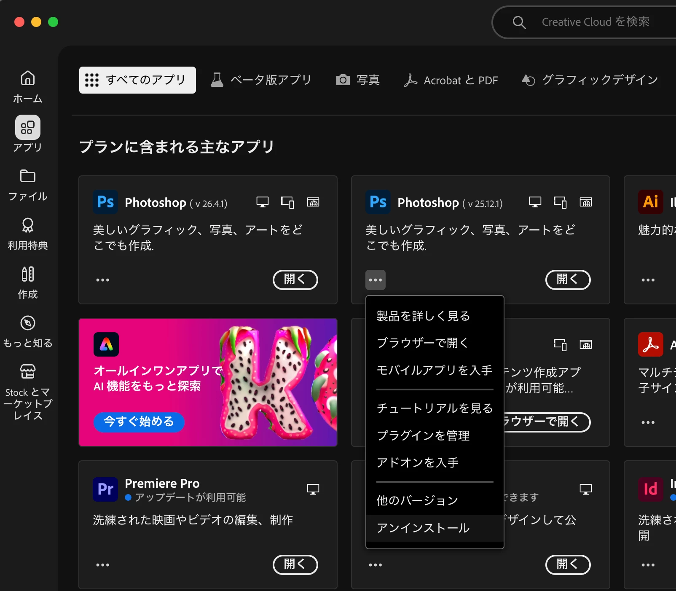Click the Adobe Express logo on banner
The image size is (676, 591).
tap(106, 344)
